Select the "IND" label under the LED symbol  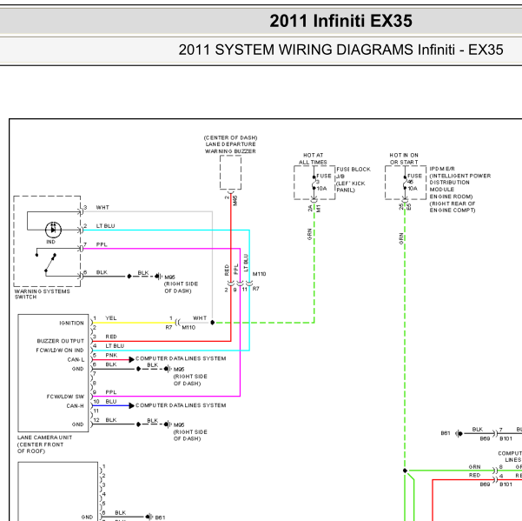point(50,242)
